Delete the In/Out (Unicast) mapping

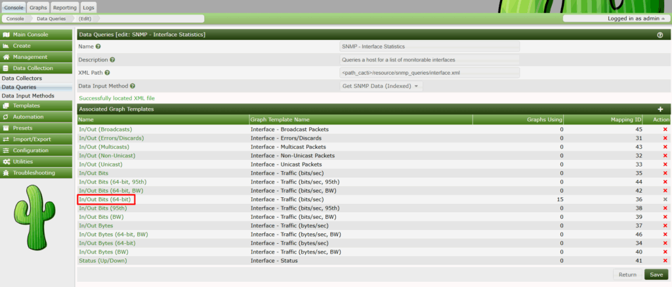(665, 164)
